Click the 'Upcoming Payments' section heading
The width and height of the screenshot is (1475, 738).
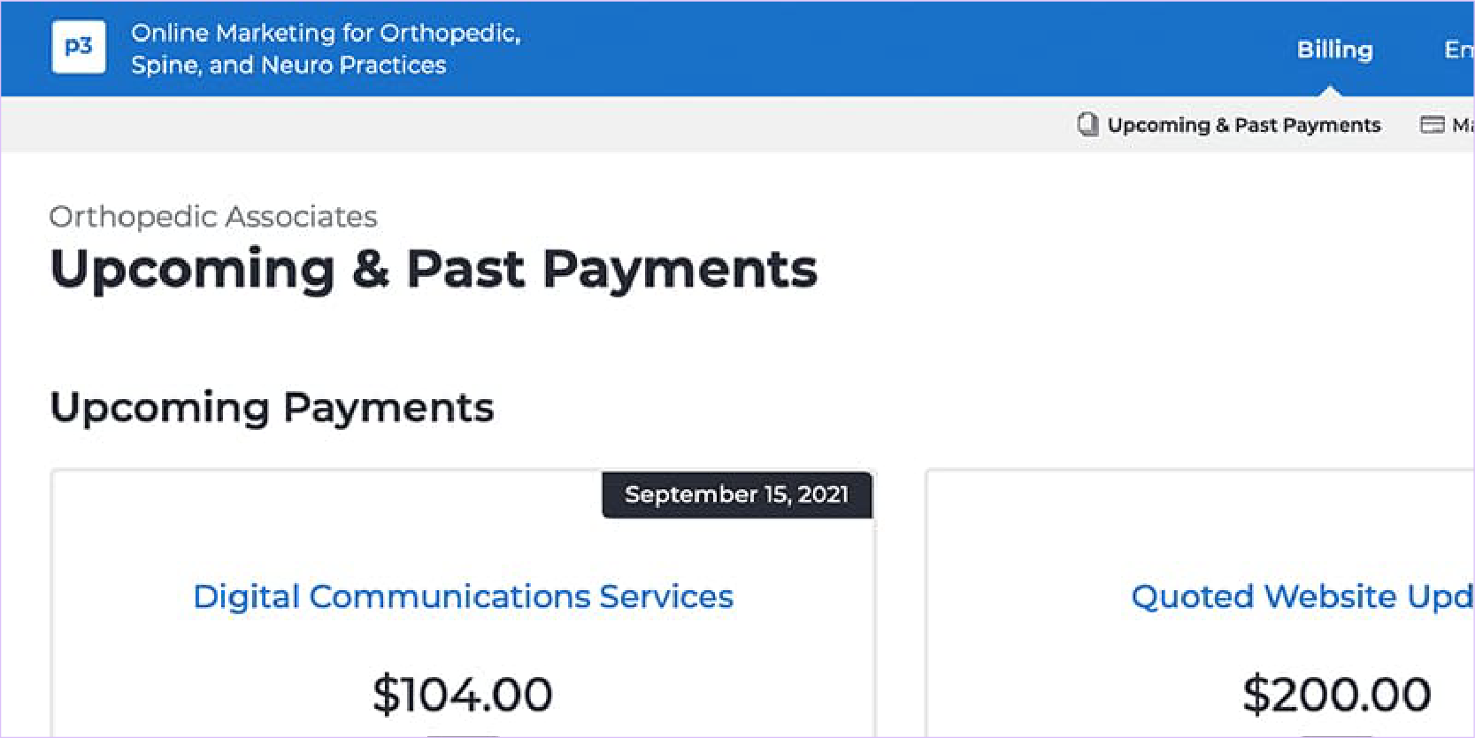(272, 408)
